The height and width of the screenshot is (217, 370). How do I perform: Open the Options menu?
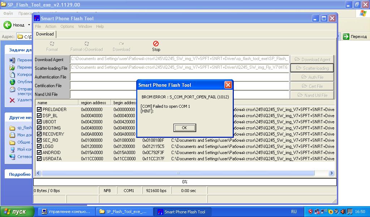[67, 26]
